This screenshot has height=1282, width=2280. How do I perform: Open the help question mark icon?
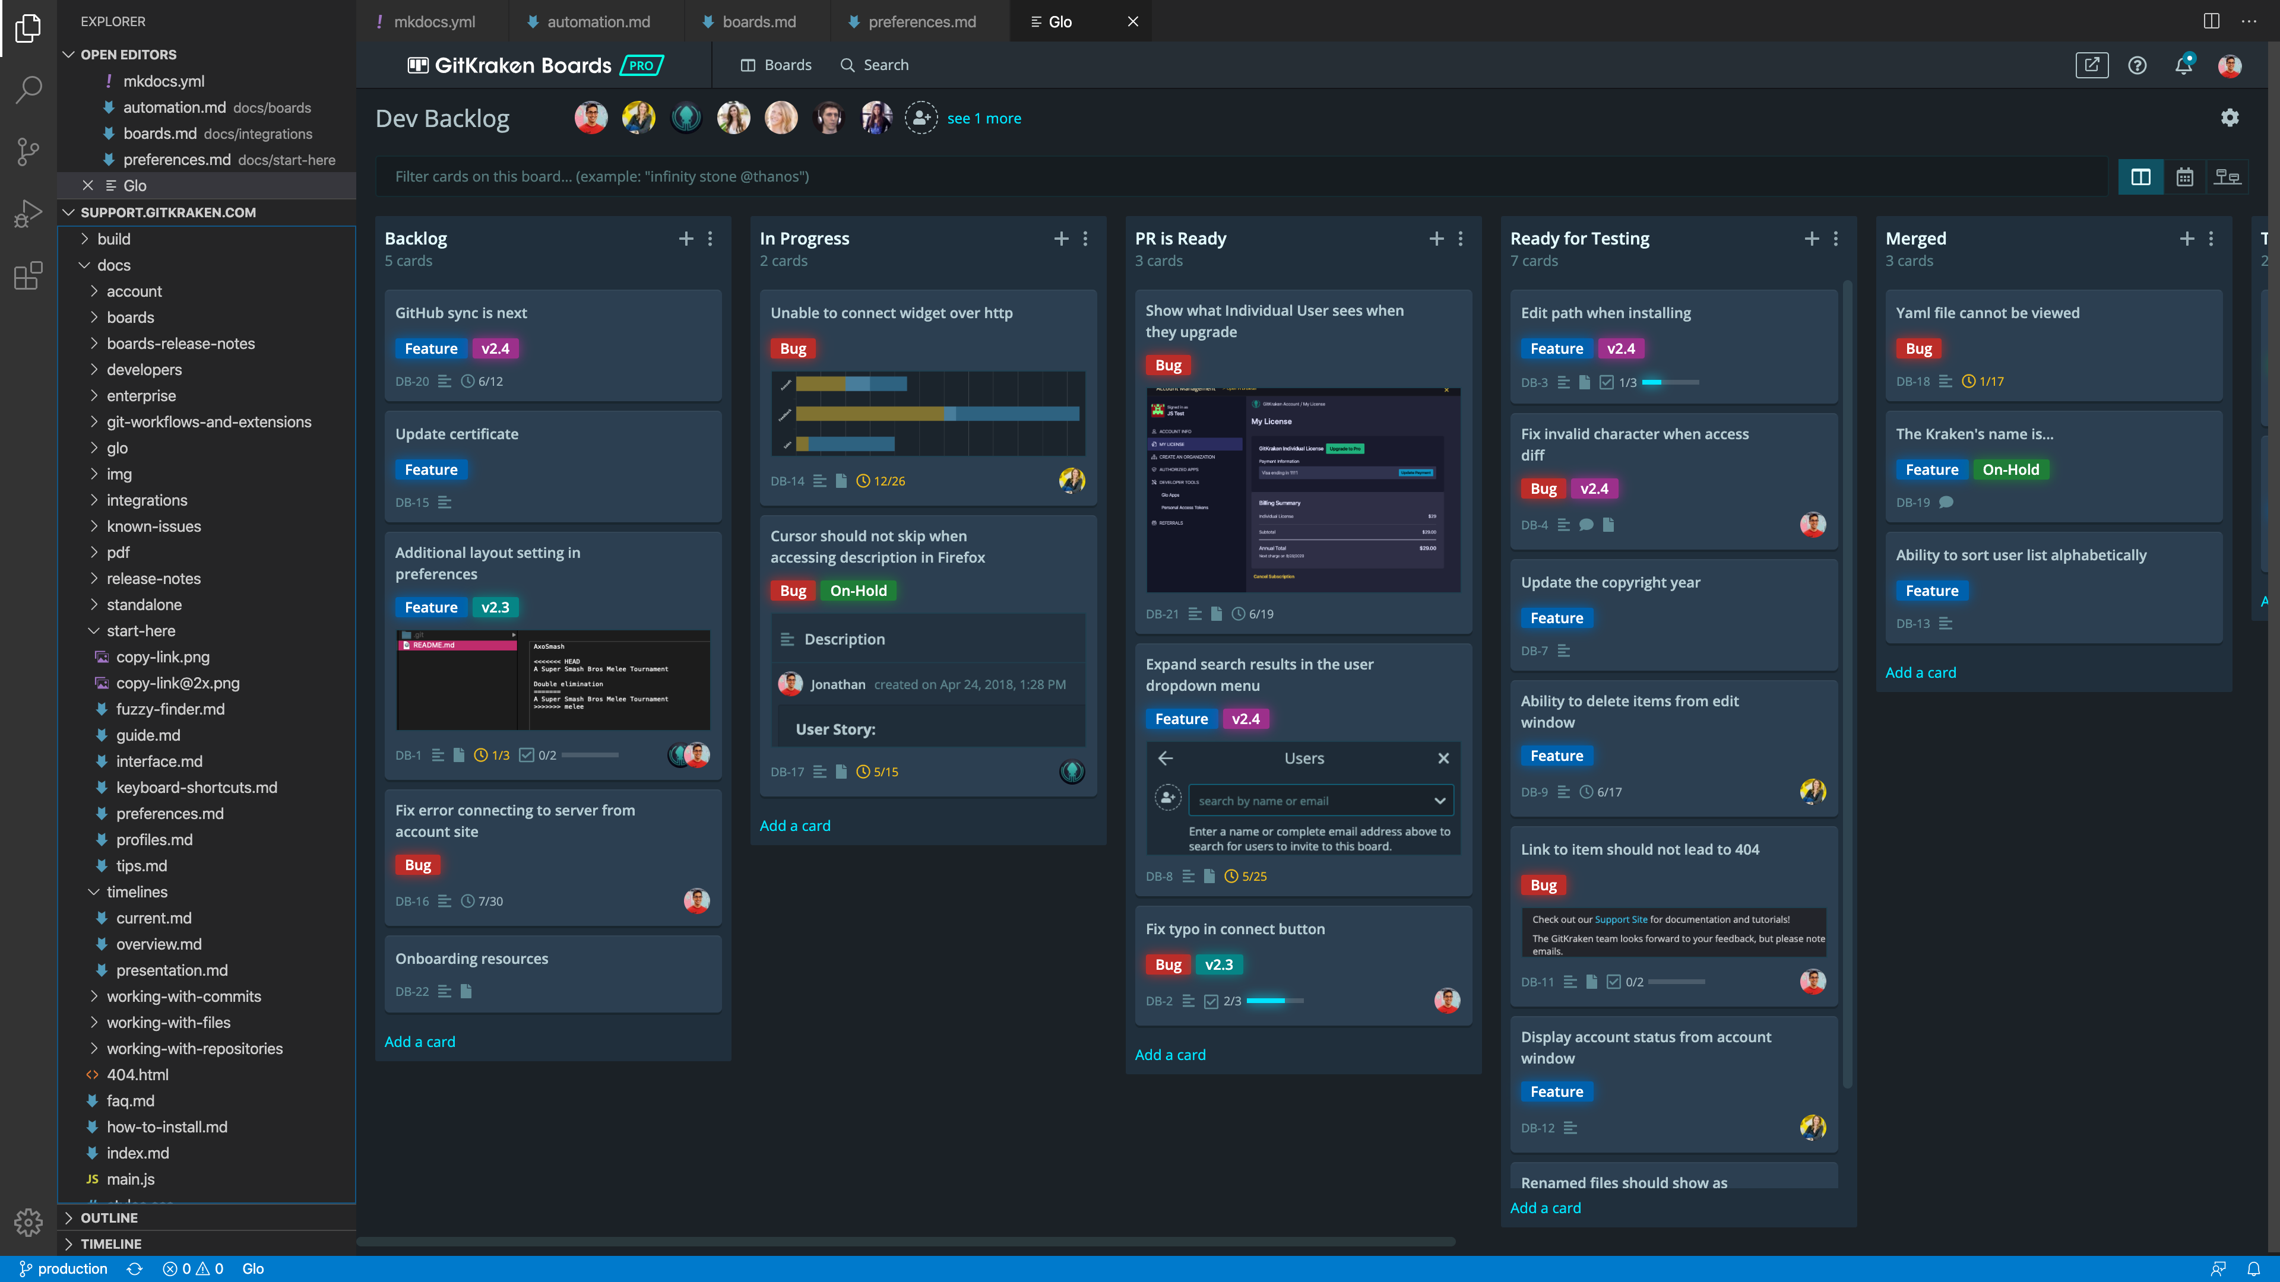click(2137, 65)
